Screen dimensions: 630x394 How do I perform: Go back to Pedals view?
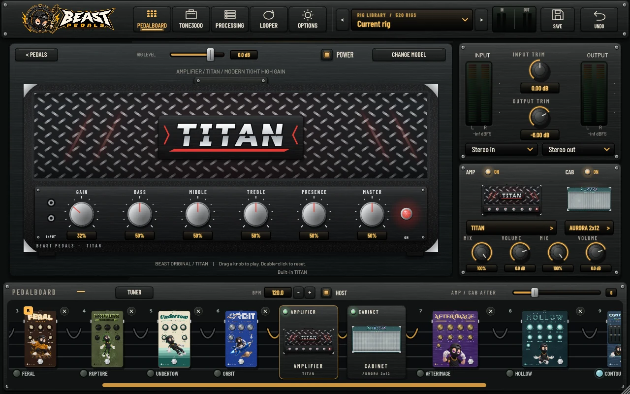tap(36, 55)
